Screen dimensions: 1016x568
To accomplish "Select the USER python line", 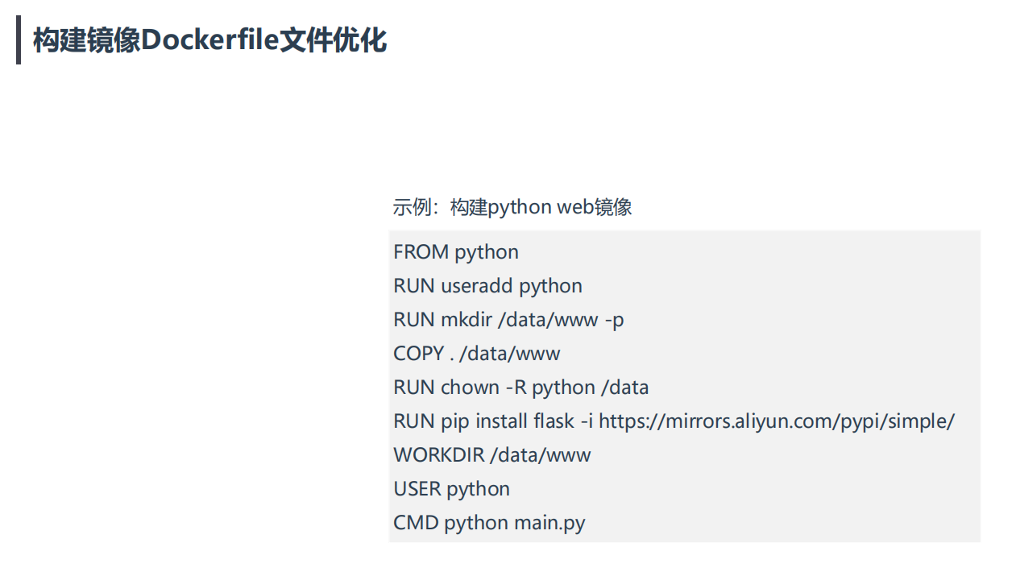I will 451,489.
